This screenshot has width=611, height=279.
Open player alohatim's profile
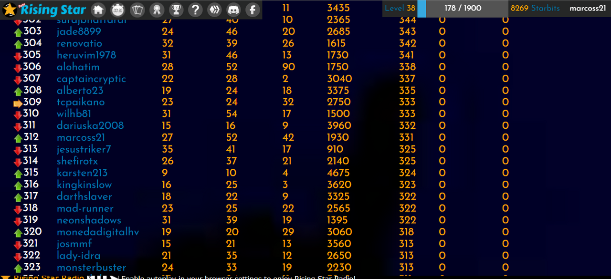[78, 67]
